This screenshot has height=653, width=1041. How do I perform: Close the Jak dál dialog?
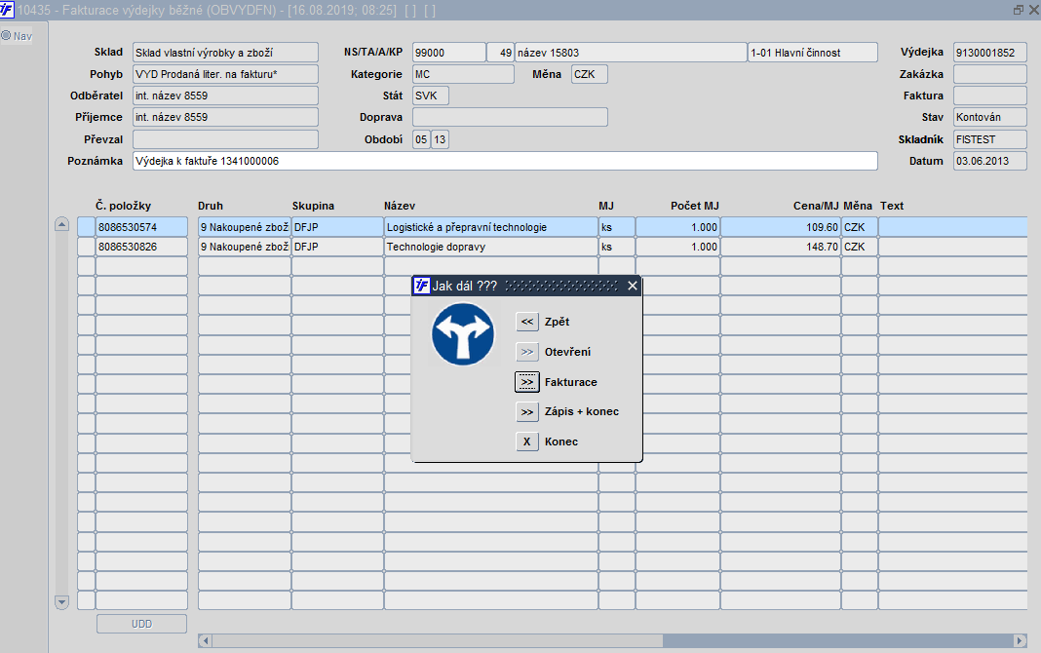632,286
